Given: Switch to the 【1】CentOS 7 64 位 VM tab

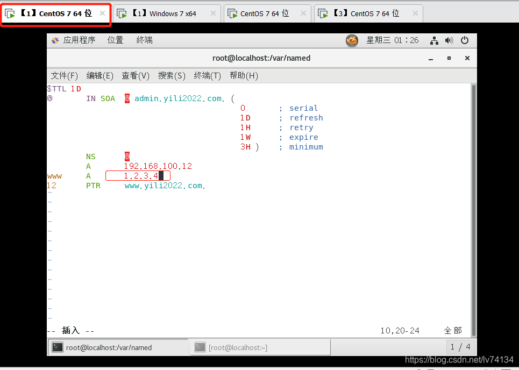Looking at the screenshot, I should [55, 13].
